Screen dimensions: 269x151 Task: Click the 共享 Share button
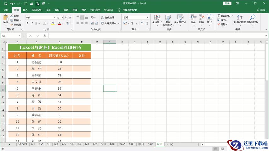pyautogui.click(x=261, y=10)
